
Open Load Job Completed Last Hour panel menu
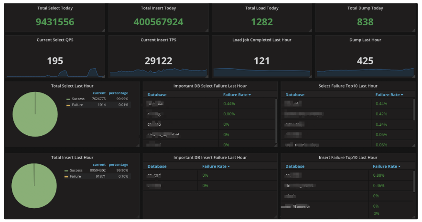point(261,40)
